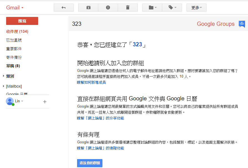Click the Google Groups people icon
The height and width of the screenshot is (168, 248).
pyautogui.click(x=242, y=24)
